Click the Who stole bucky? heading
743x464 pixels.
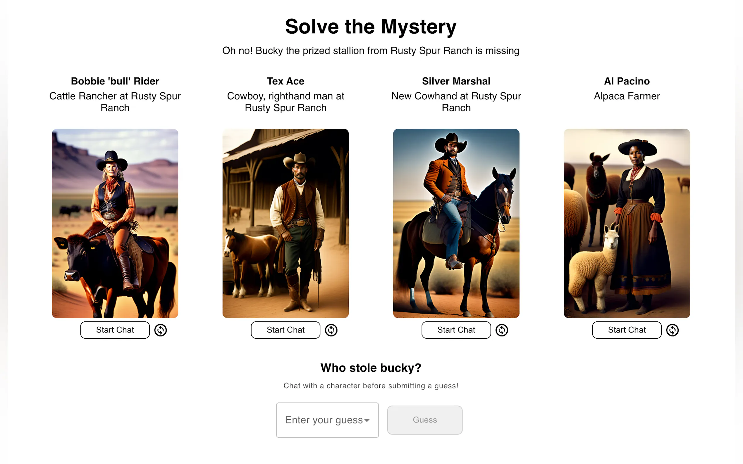[371, 368]
